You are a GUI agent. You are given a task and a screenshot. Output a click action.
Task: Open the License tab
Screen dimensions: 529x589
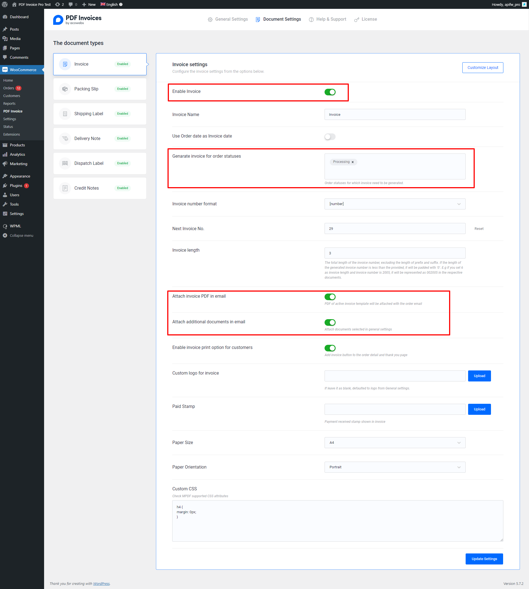tap(365, 19)
